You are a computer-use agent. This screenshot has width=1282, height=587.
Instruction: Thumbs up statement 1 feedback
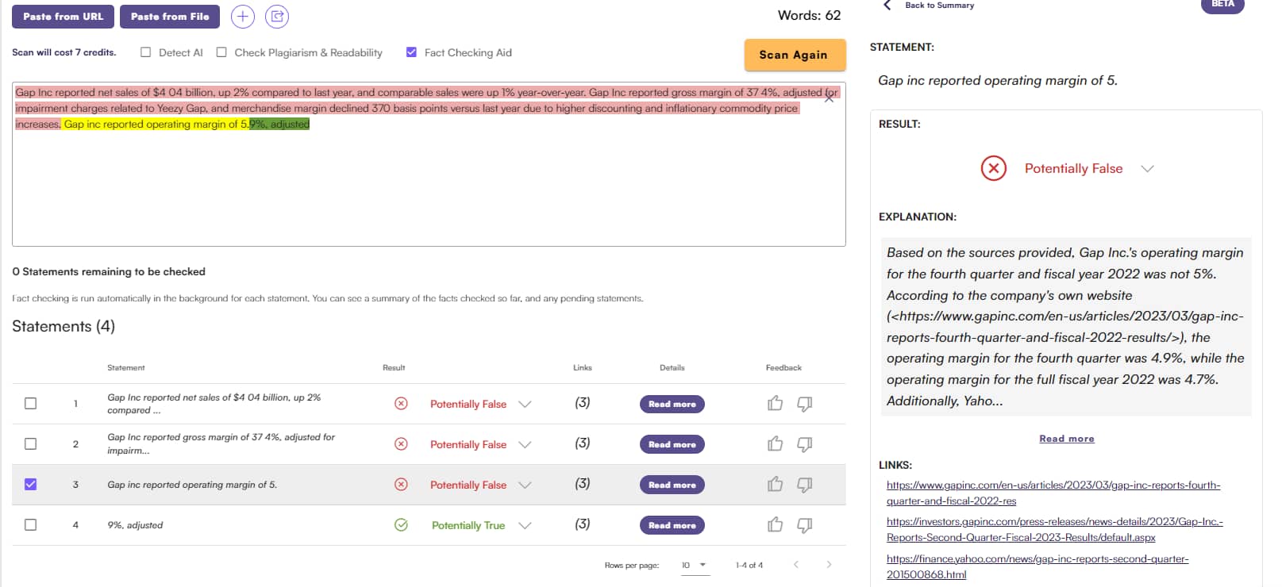pos(775,404)
